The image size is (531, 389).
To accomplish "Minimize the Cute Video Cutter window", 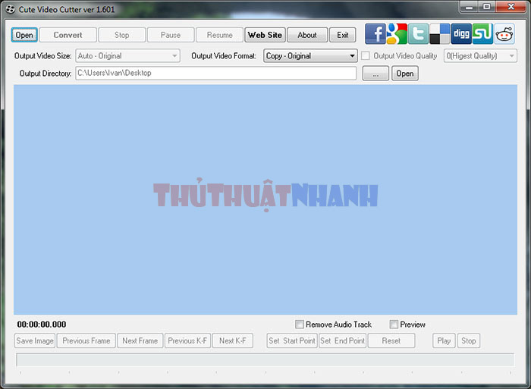I will [x=469, y=7].
